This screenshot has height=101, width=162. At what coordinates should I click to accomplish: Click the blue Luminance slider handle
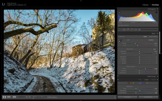(136, 93)
